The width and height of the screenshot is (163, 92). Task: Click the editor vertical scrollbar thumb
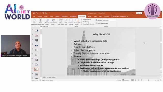coord(161,42)
